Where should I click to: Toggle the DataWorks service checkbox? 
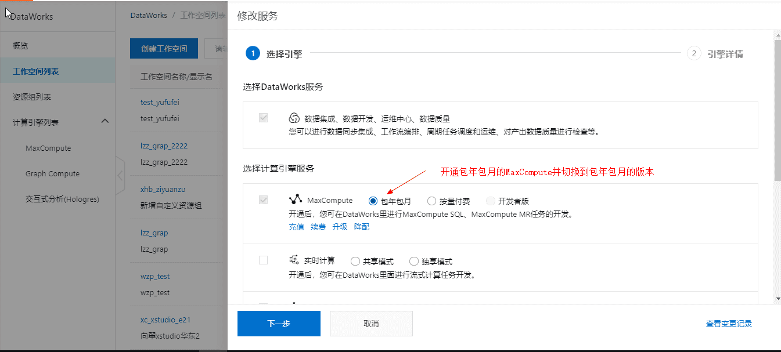point(263,118)
